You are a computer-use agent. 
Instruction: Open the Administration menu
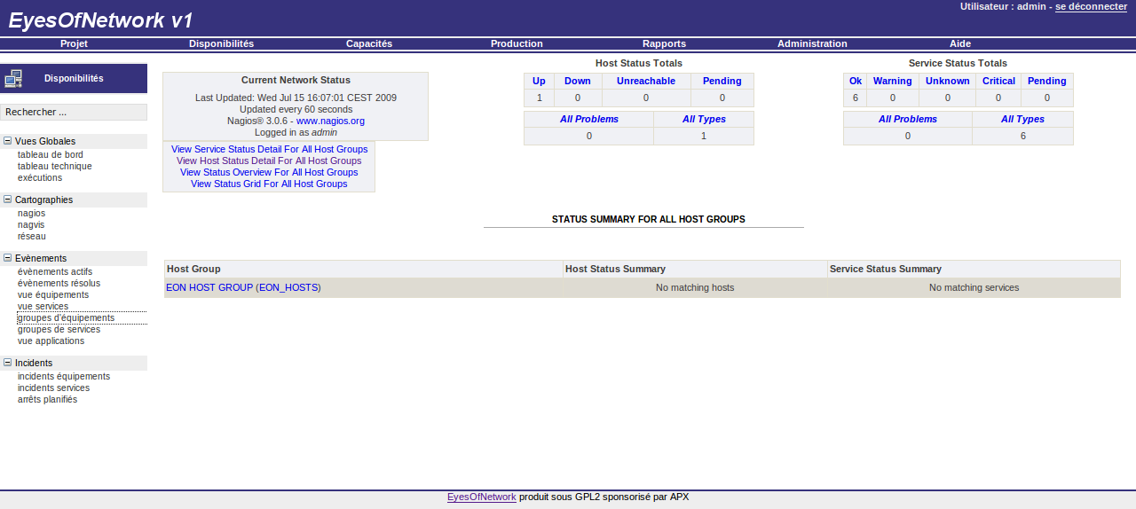coord(811,43)
